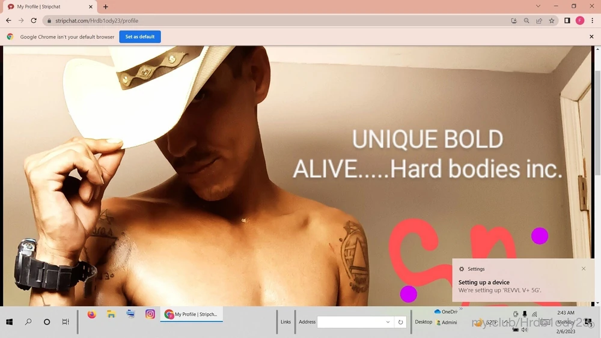Viewport: 601px width, 338px height.
Task: Click the Settings gear in notification
Action: 462,269
